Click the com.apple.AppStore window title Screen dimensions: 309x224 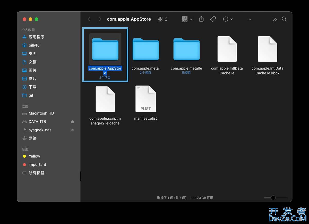pos(129,19)
